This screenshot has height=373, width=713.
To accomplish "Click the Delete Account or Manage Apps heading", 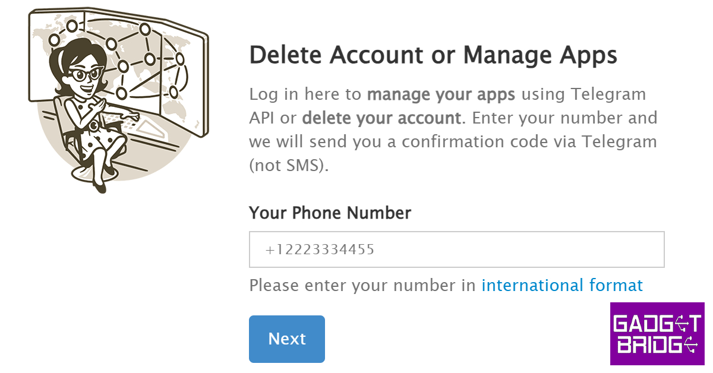I will coord(433,55).
